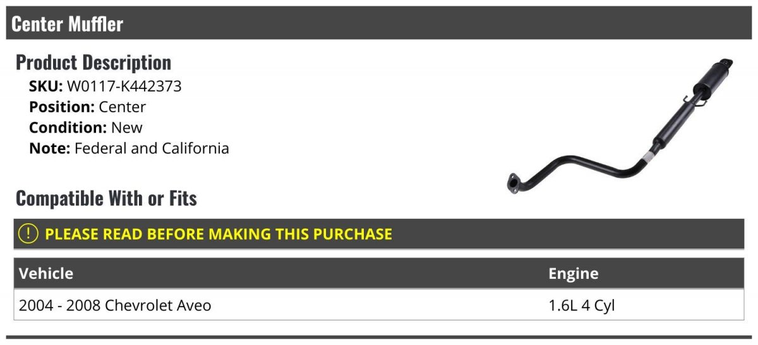Click the SKU label
Viewport: 758px width, 345px height.
45,86
